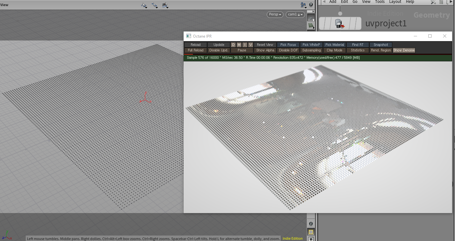Open the Persp view dropdown
The height and width of the screenshot is (241, 455).
(275, 14)
